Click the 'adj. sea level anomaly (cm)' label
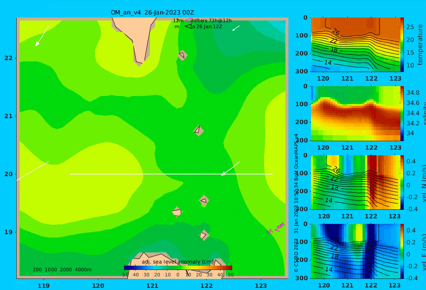This screenshot has height=290, width=426. tap(178, 262)
